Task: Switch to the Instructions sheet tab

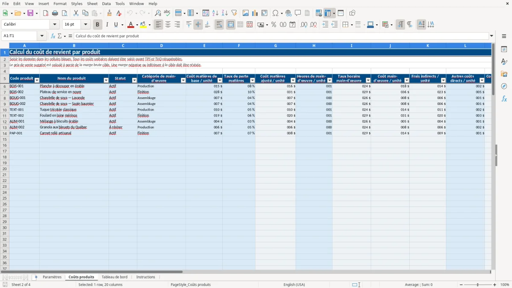Action: [x=146, y=277]
